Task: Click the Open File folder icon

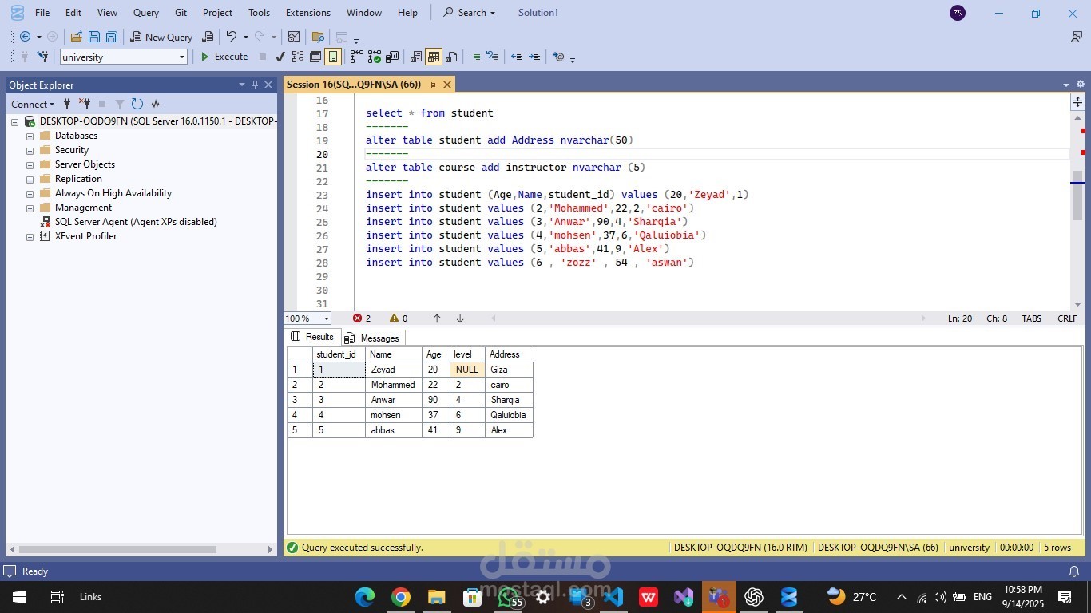Action: point(77,37)
